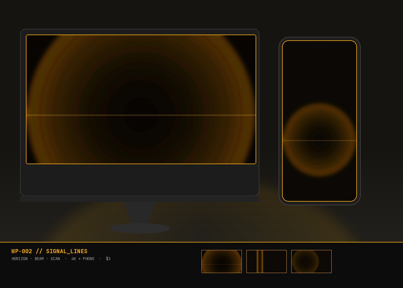Select the vertical beam wallpaper thumbnail
This screenshot has width=403, height=288.
tap(267, 262)
